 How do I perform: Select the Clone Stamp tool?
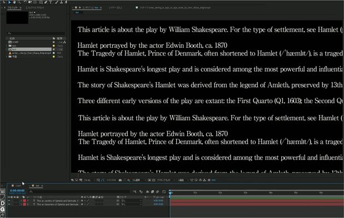[x=62, y=2]
